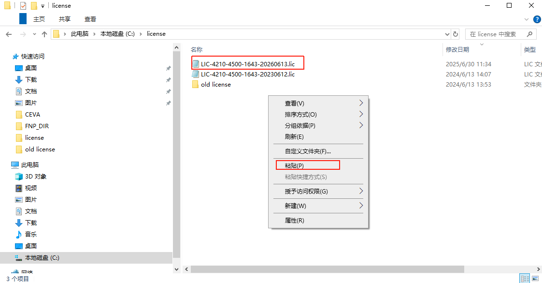Choose 自定义文件夹(F)... in the context menu
The height and width of the screenshot is (283, 542).
pos(318,151)
